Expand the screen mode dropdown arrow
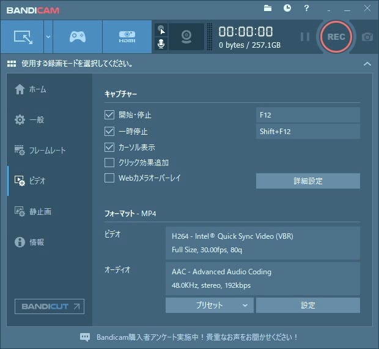 [x=48, y=37]
